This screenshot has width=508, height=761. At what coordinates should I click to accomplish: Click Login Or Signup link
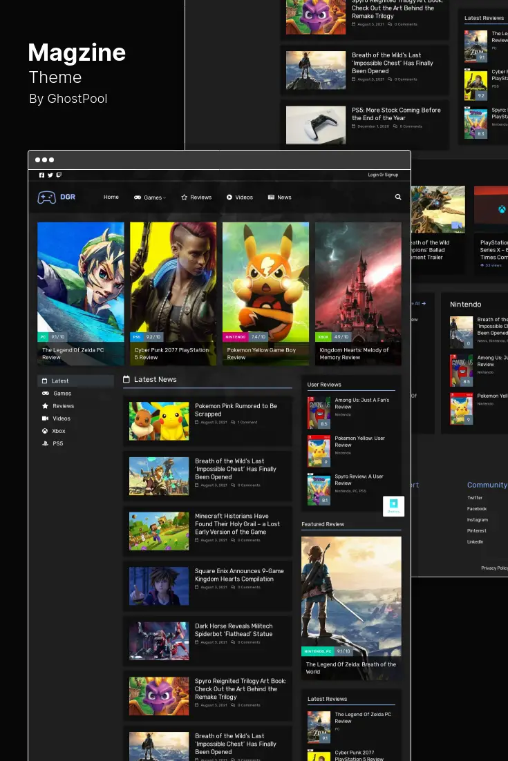click(383, 175)
